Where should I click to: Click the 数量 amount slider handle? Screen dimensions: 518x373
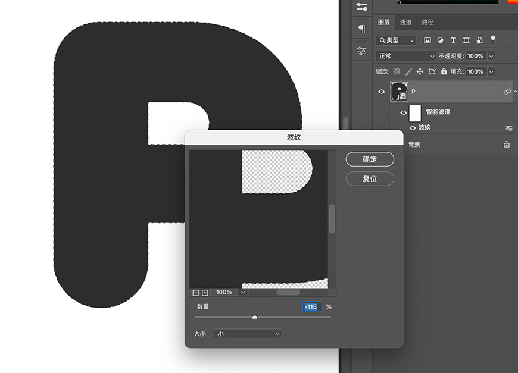tap(255, 317)
